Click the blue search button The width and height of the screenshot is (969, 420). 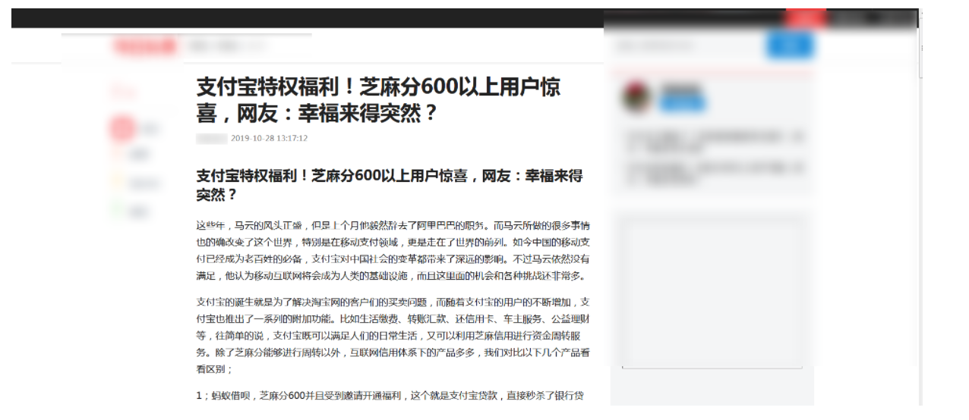(x=789, y=45)
